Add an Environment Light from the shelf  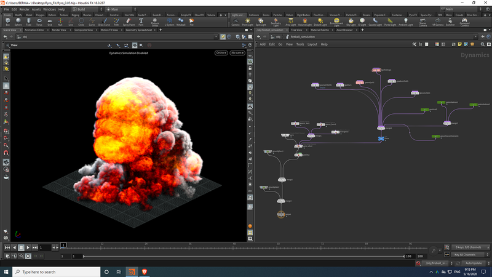336,22
